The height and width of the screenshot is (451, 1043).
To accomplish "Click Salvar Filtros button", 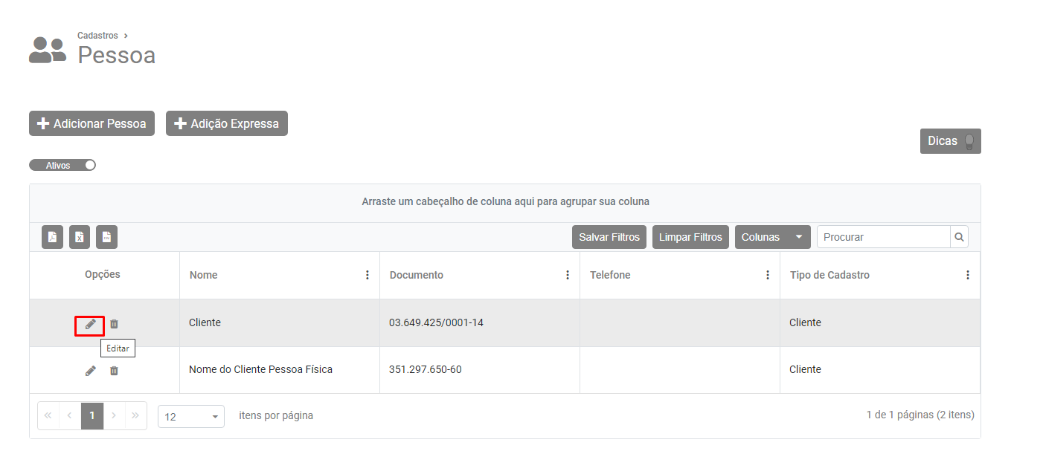I will (609, 237).
